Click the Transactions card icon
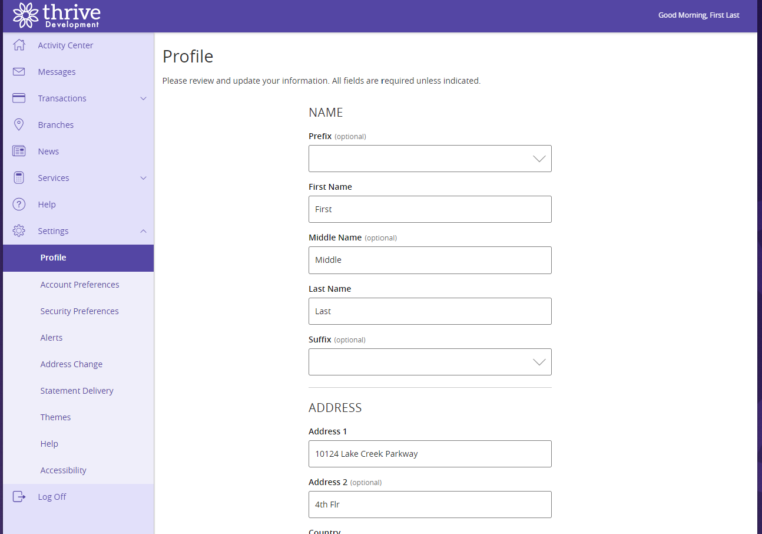The height and width of the screenshot is (534, 762). [x=19, y=98]
